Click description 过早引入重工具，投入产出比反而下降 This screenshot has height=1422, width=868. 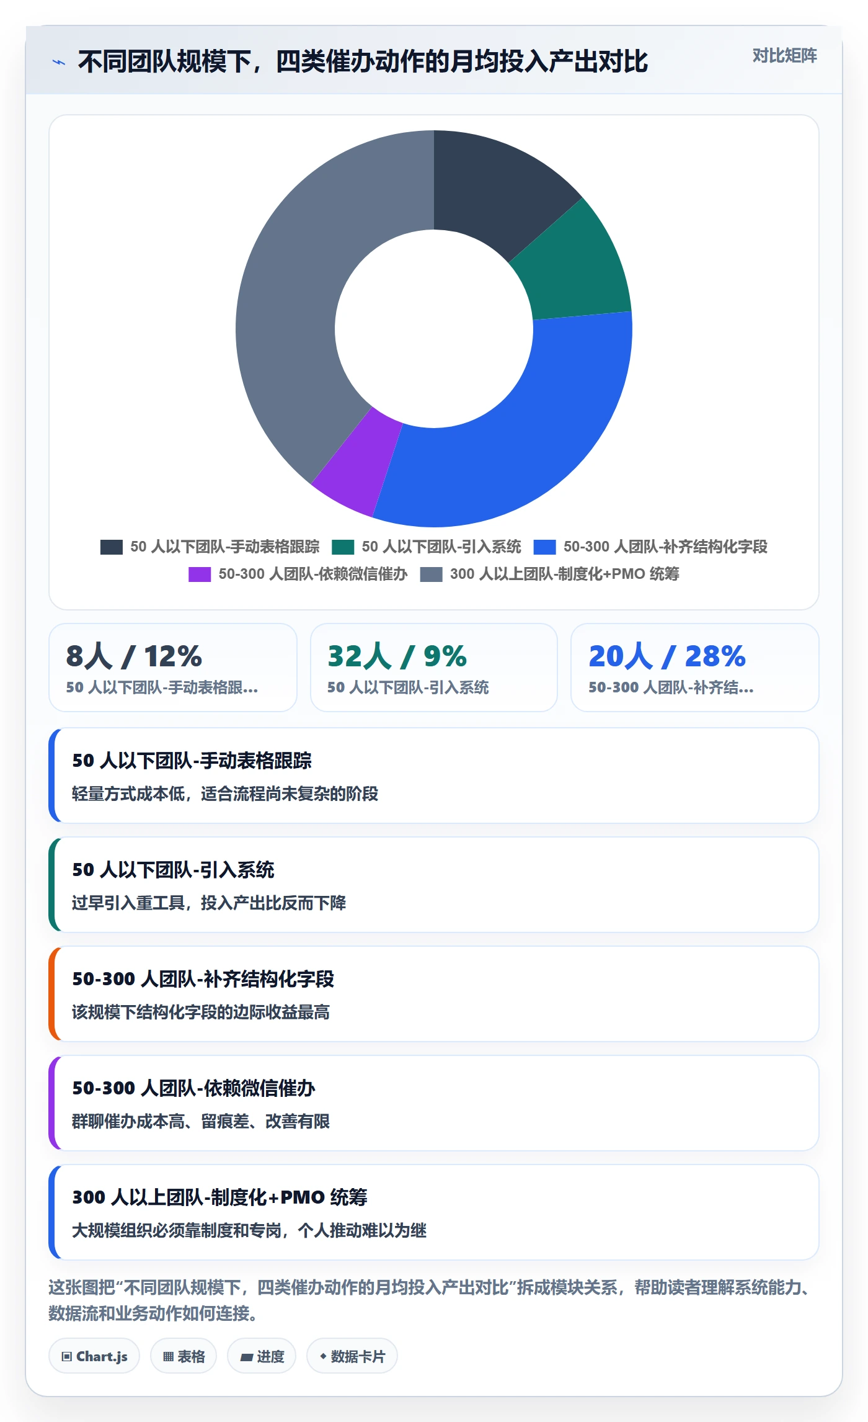pyautogui.click(x=209, y=903)
